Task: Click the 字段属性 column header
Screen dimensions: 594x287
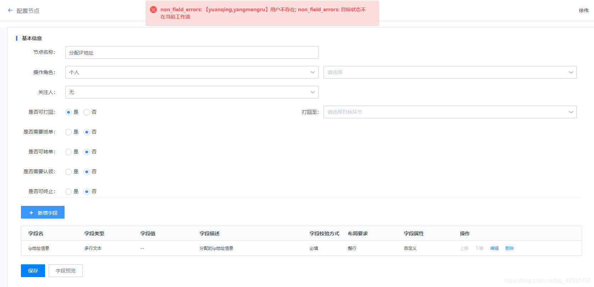Action: (x=414, y=233)
